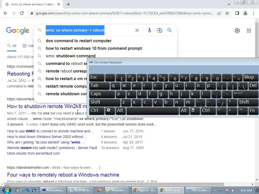
Task: Click the taskbar clock showing 8:42 AM
Action: [246, 190]
